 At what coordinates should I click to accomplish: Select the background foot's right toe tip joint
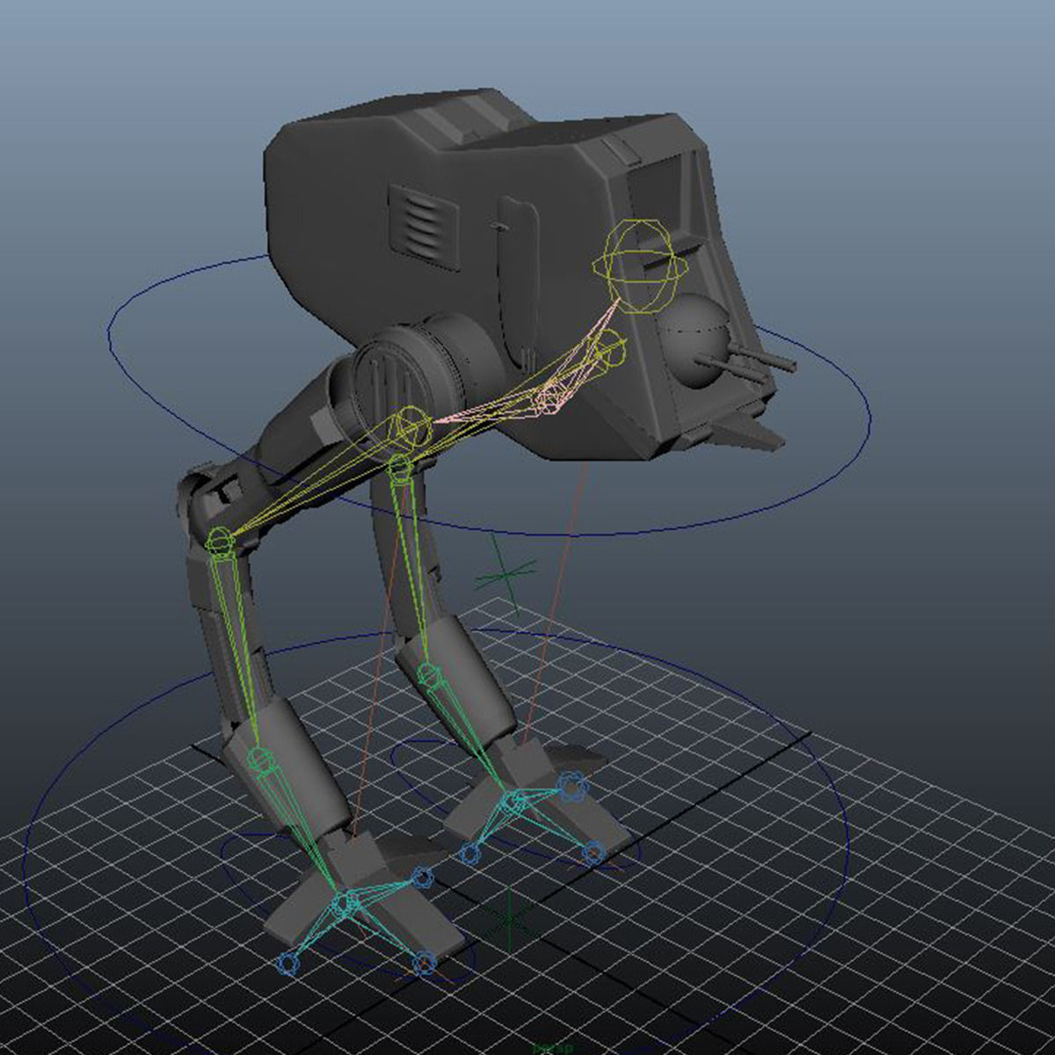tap(593, 853)
